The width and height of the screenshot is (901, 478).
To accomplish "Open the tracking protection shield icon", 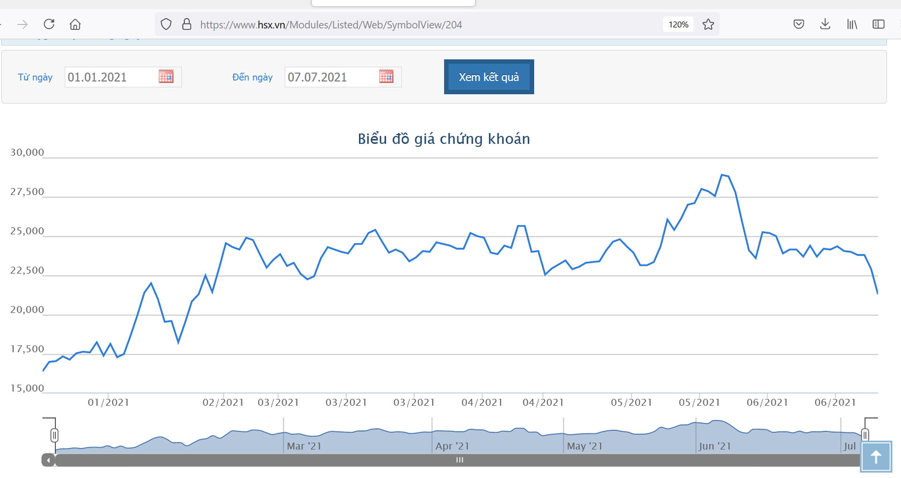I will point(166,24).
